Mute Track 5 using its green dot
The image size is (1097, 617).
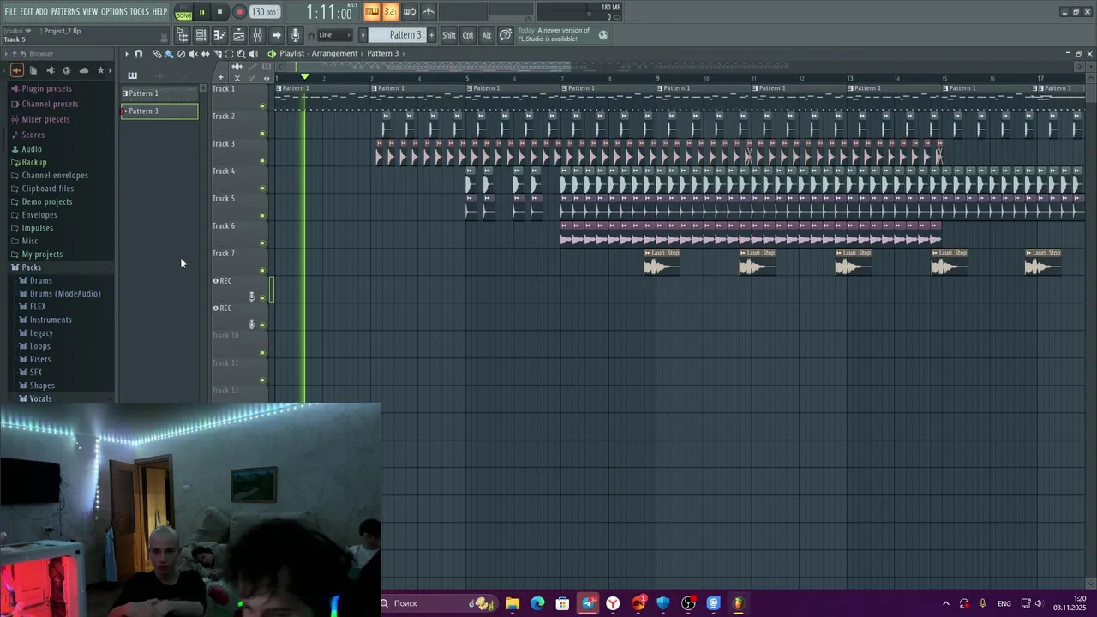point(262,216)
